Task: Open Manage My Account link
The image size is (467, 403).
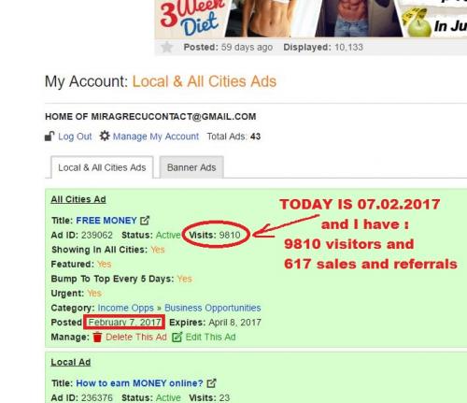Action: [x=156, y=137]
